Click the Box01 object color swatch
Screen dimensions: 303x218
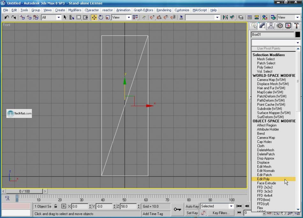click(x=298, y=34)
